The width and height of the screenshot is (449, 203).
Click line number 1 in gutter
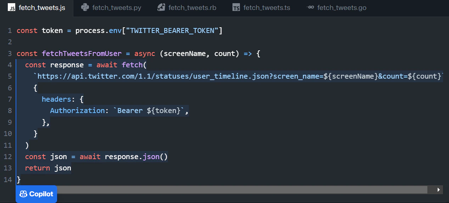tap(10, 31)
